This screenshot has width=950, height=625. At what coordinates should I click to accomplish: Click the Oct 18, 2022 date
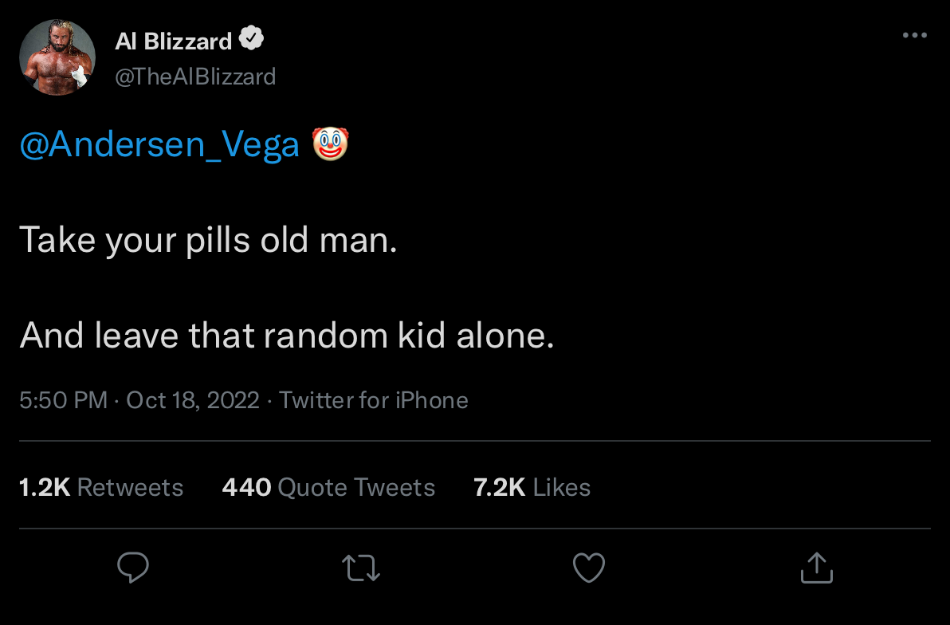pyautogui.click(x=193, y=399)
